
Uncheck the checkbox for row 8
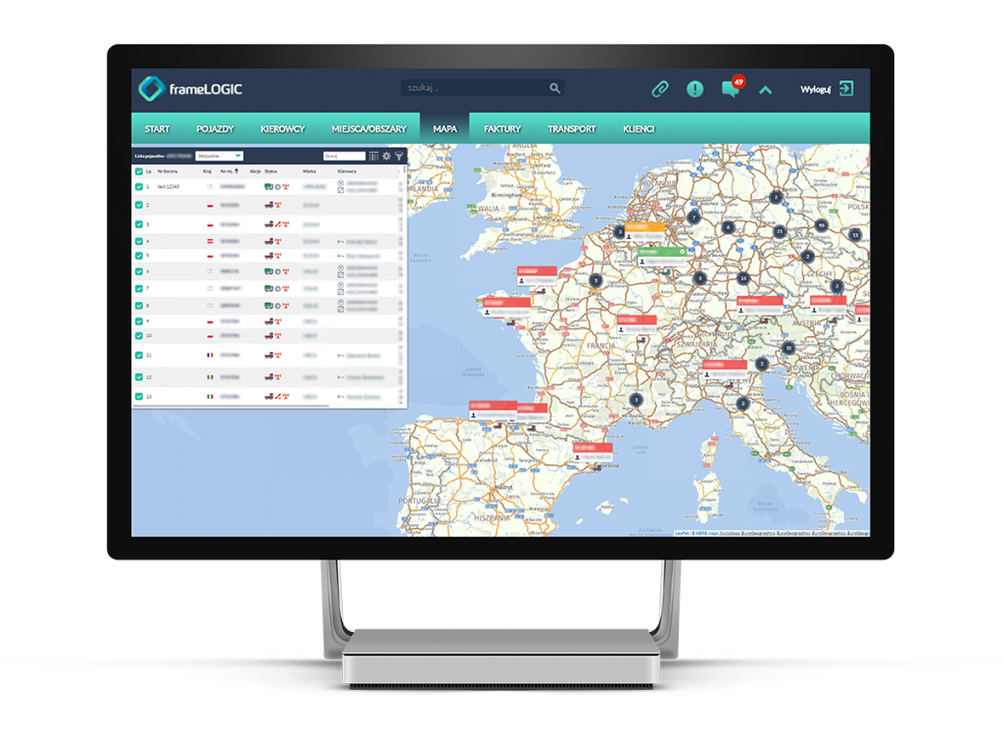(x=139, y=306)
